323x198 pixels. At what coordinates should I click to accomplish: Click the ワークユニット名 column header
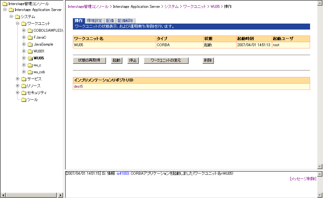coord(114,39)
